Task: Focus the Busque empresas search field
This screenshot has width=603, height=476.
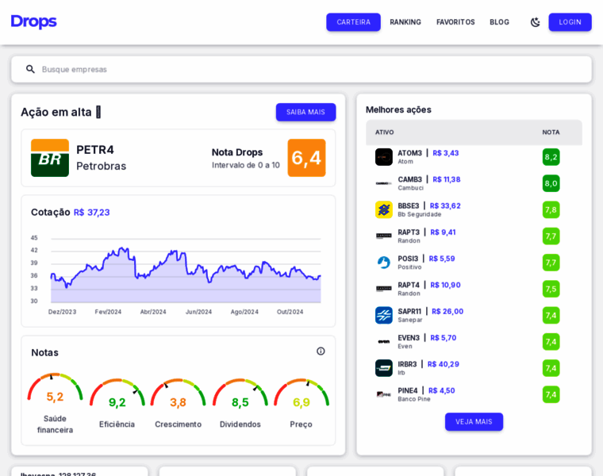Action: (x=309, y=69)
